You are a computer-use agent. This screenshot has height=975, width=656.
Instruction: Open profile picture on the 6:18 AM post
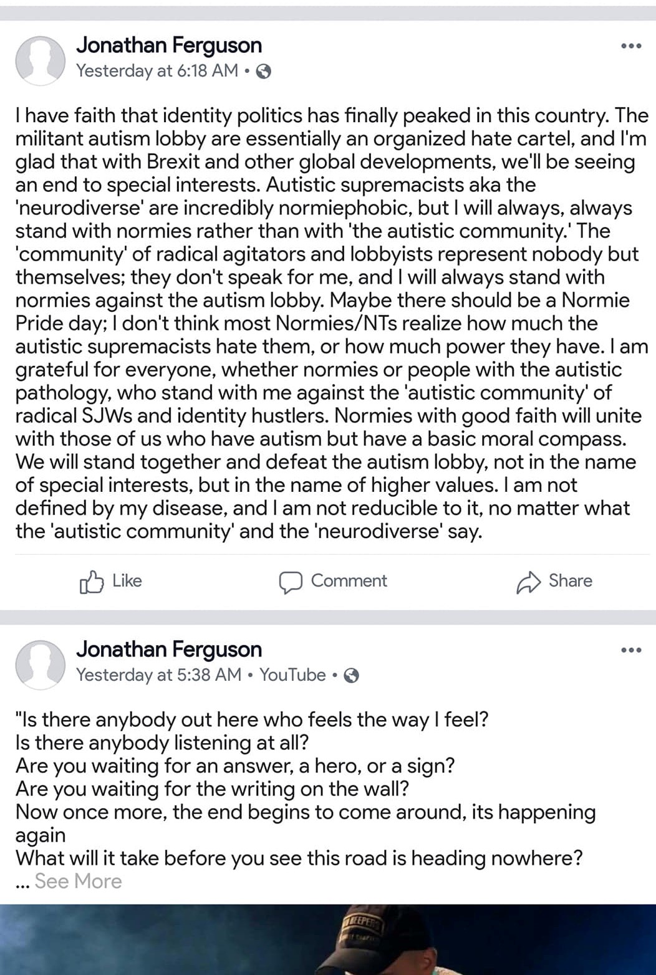pyautogui.click(x=41, y=60)
